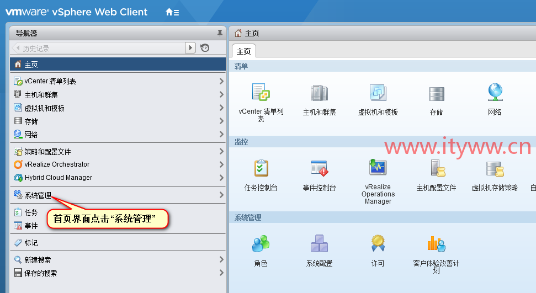
Task: Open 标记 label in the navigator list
Action: point(31,243)
